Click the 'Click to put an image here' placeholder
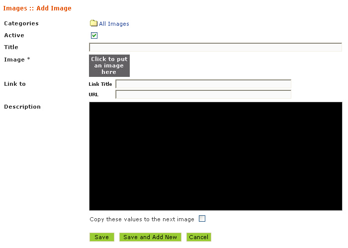Image resolution: width=348 pixels, height=248 pixels. pos(109,65)
